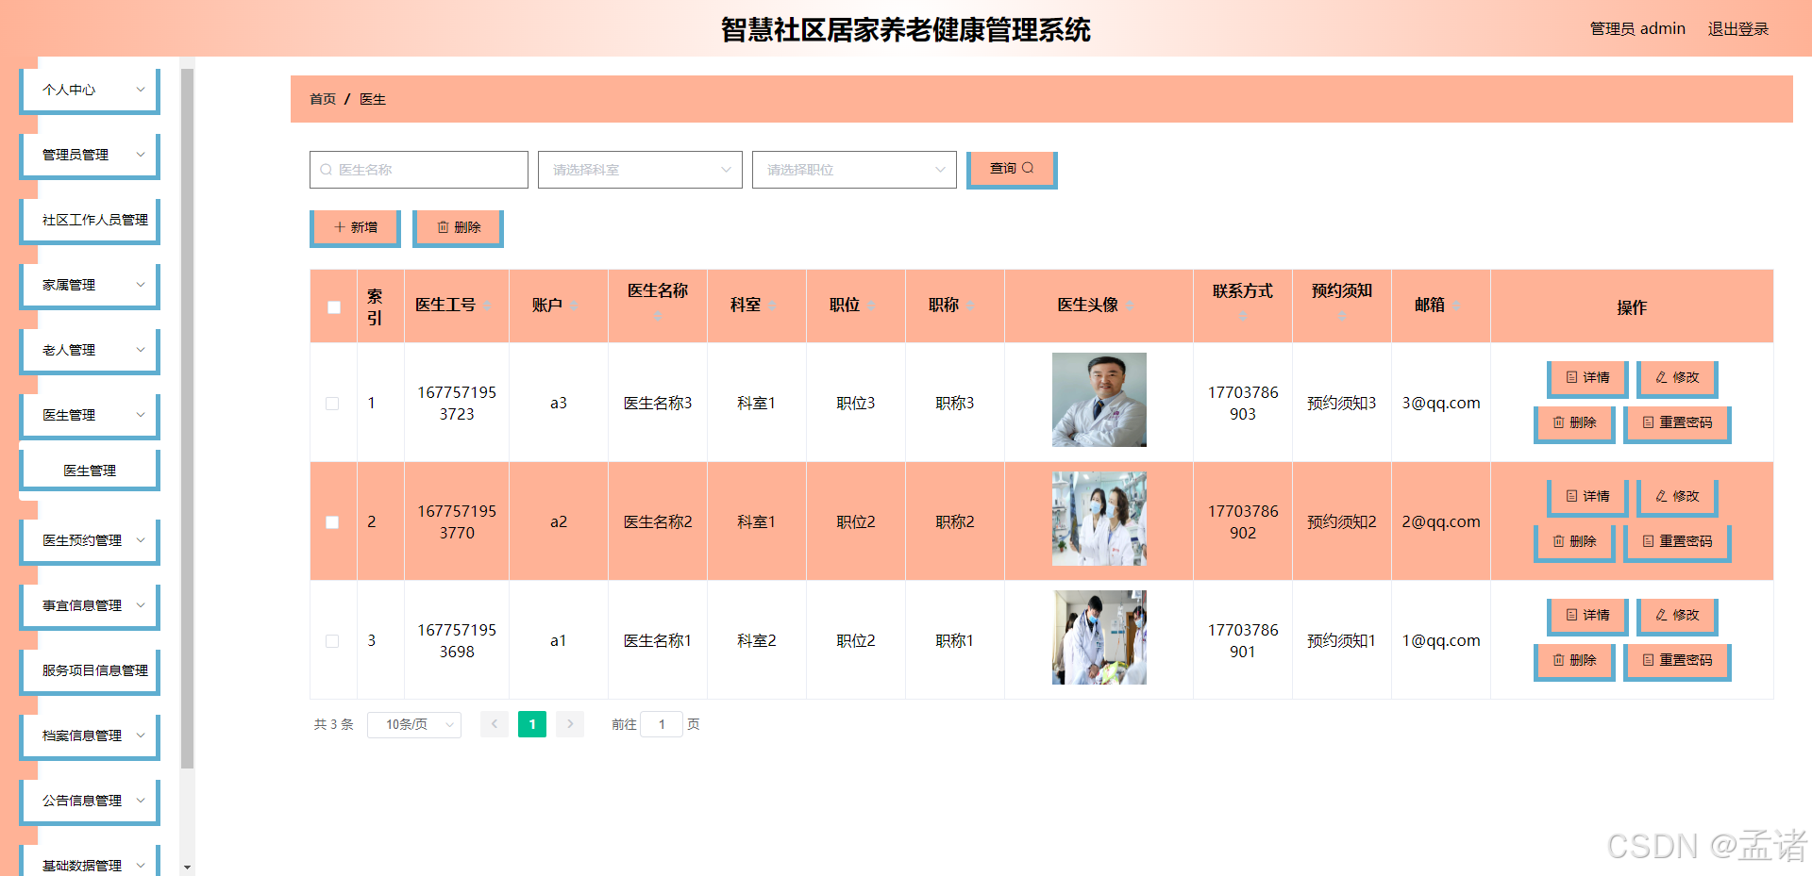This screenshot has width=1812, height=876.
Task: Click the 退出登录 link
Action: pyautogui.click(x=1738, y=28)
